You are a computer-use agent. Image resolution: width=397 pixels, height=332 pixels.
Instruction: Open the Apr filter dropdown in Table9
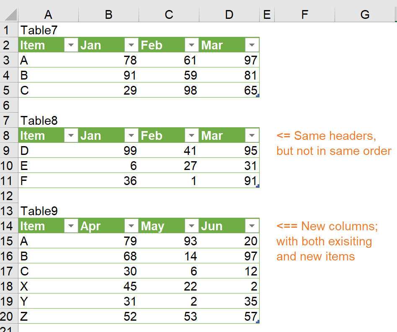pos(131,226)
